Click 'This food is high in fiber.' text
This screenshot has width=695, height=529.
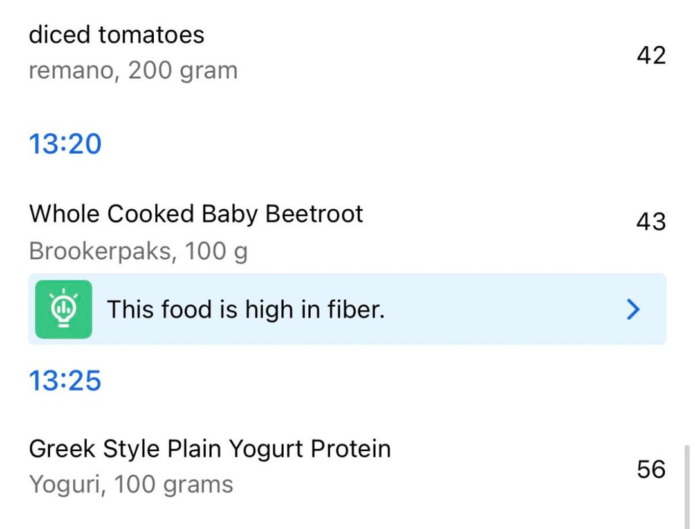pyautogui.click(x=245, y=310)
